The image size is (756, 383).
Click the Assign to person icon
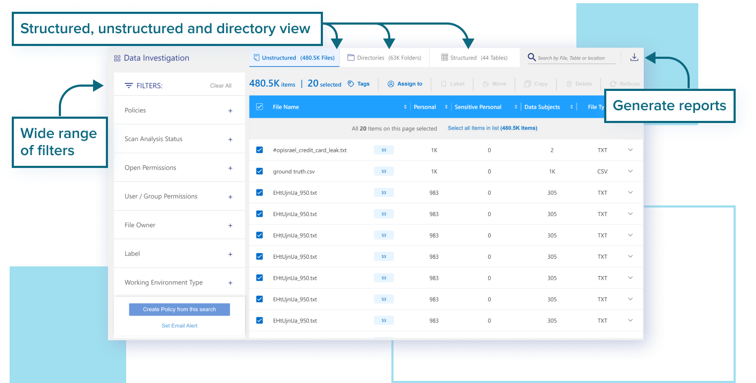(x=391, y=84)
